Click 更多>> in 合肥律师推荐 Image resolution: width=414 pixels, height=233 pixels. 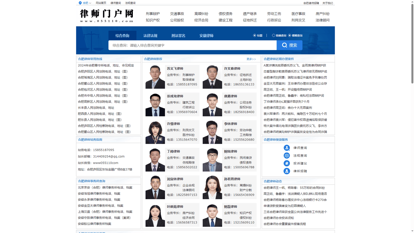pyautogui.click(x=251, y=59)
